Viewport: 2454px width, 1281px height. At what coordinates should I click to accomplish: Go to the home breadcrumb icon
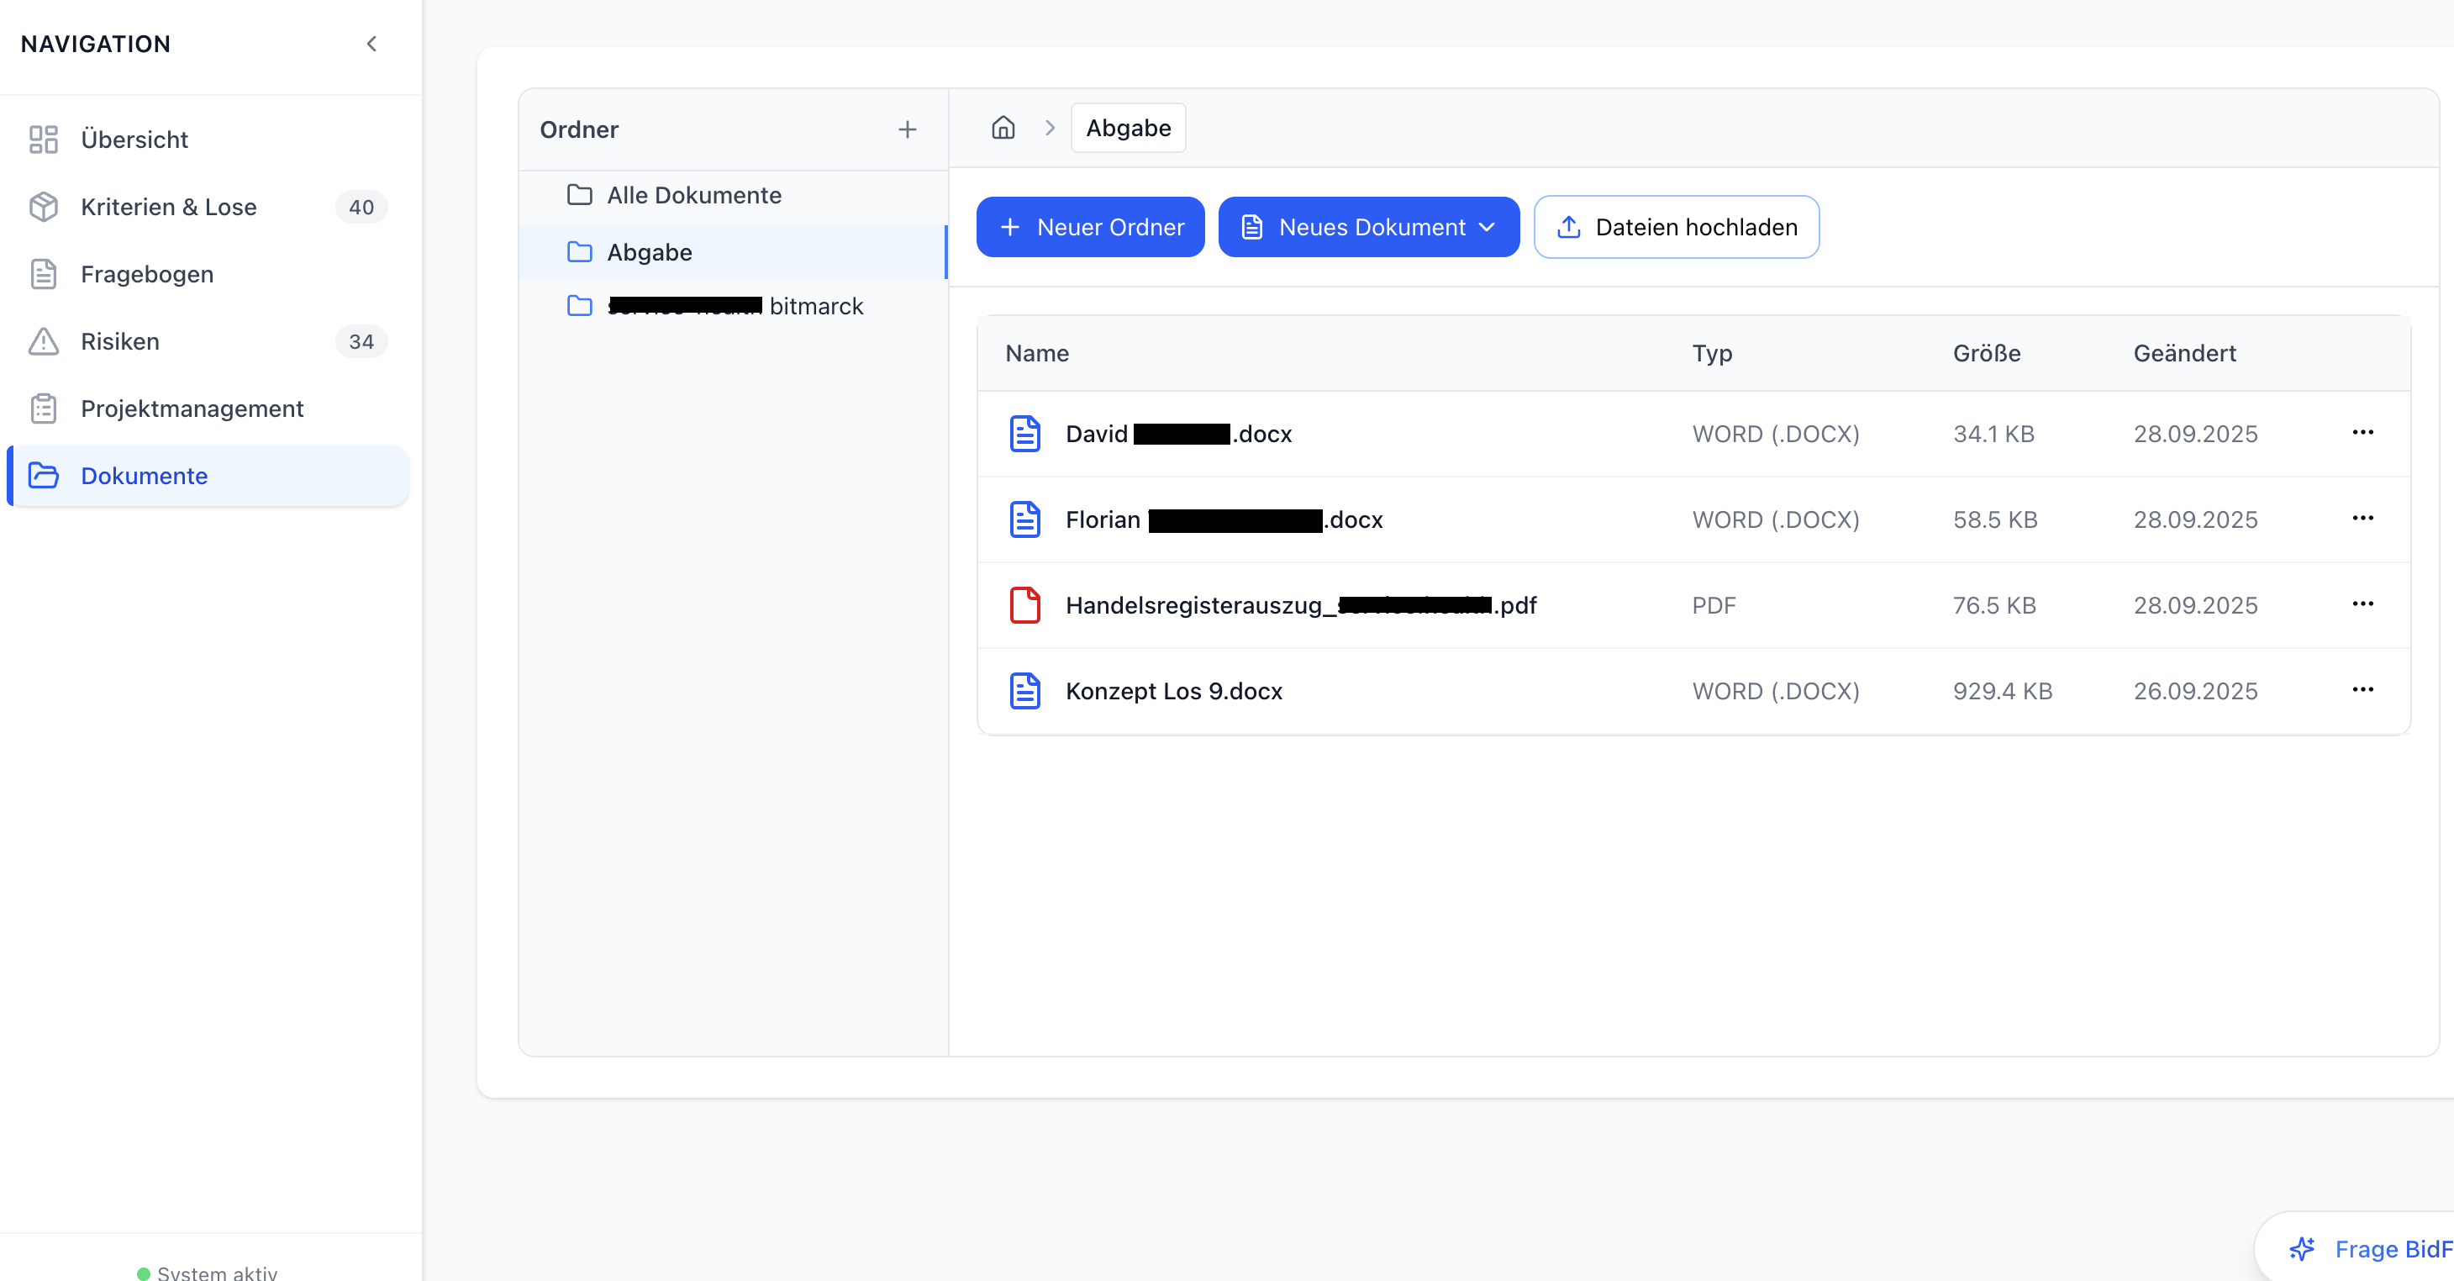1003,128
